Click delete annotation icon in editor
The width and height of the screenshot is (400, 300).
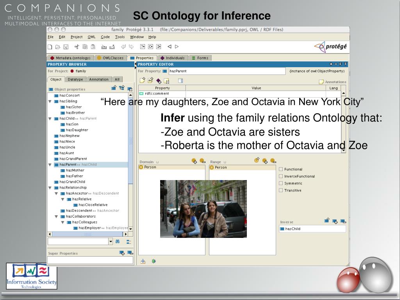pos(166,81)
